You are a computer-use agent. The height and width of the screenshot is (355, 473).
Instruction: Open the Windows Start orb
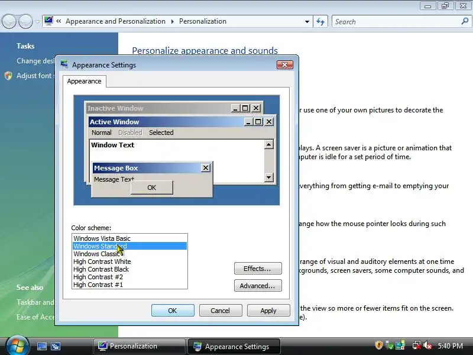click(x=17, y=346)
